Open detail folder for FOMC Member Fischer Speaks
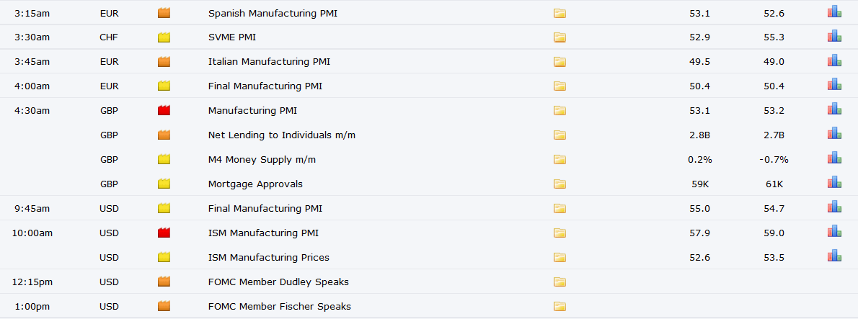Viewport: 858px width, 319px height. click(x=560, y=307)
